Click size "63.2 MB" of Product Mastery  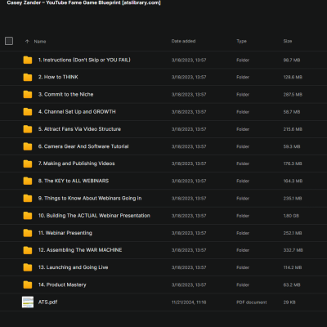[292, 284]
